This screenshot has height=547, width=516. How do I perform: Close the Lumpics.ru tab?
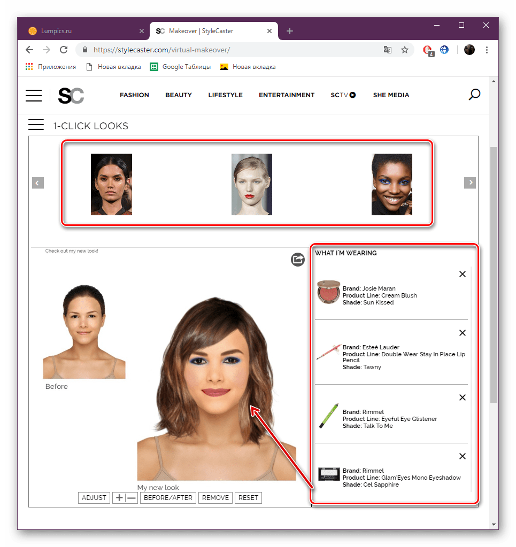pos(141,31)
